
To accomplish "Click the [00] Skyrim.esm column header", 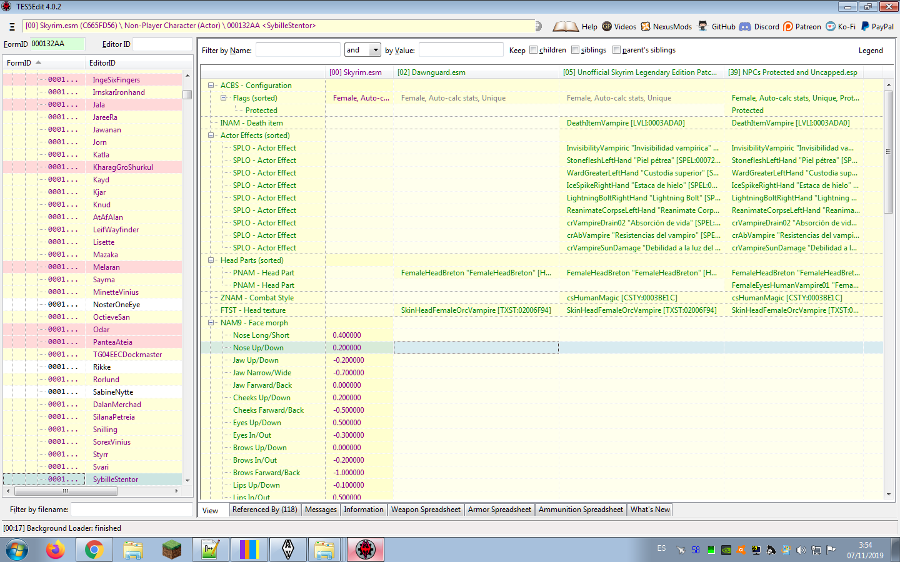I will 359,72.
